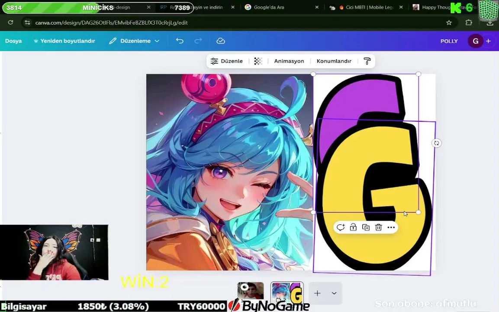The height and width of the screenshot is (312, 499).
Task: Click the cloud save status icon
Action: [221, 41]
